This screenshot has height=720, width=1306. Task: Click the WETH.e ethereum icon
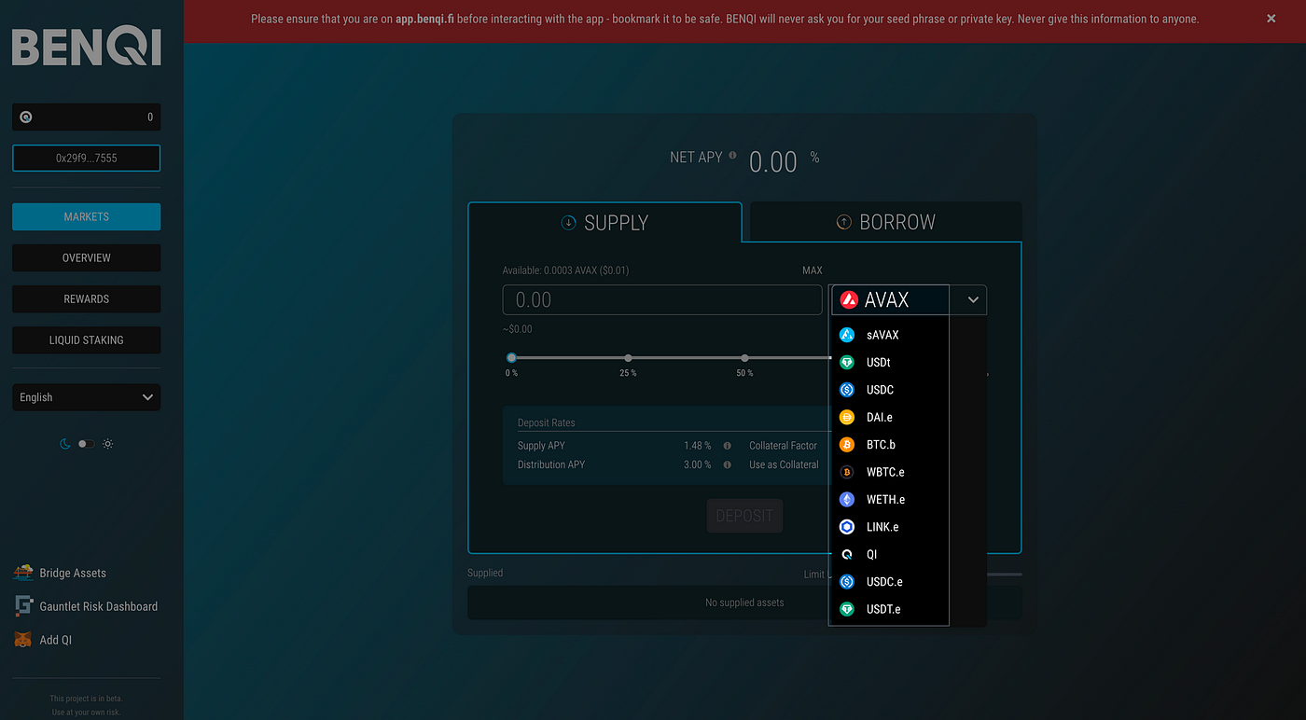pos(847,500)
